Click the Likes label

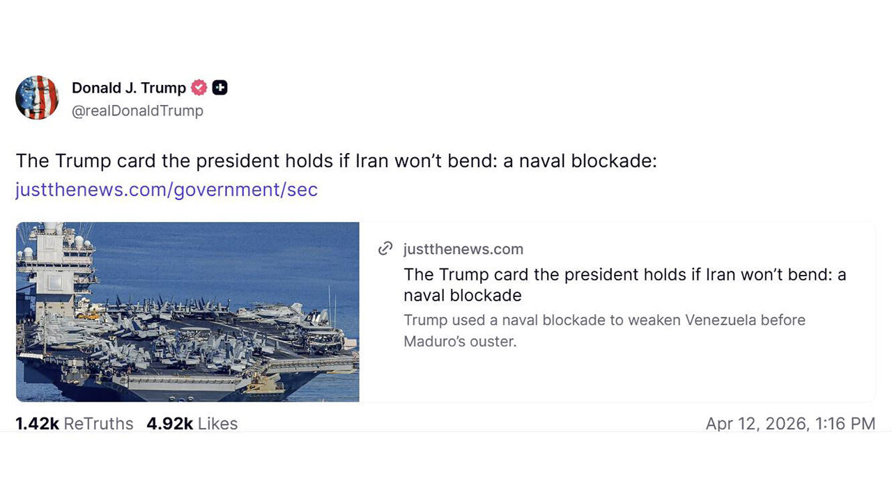[x=217, y=424]
